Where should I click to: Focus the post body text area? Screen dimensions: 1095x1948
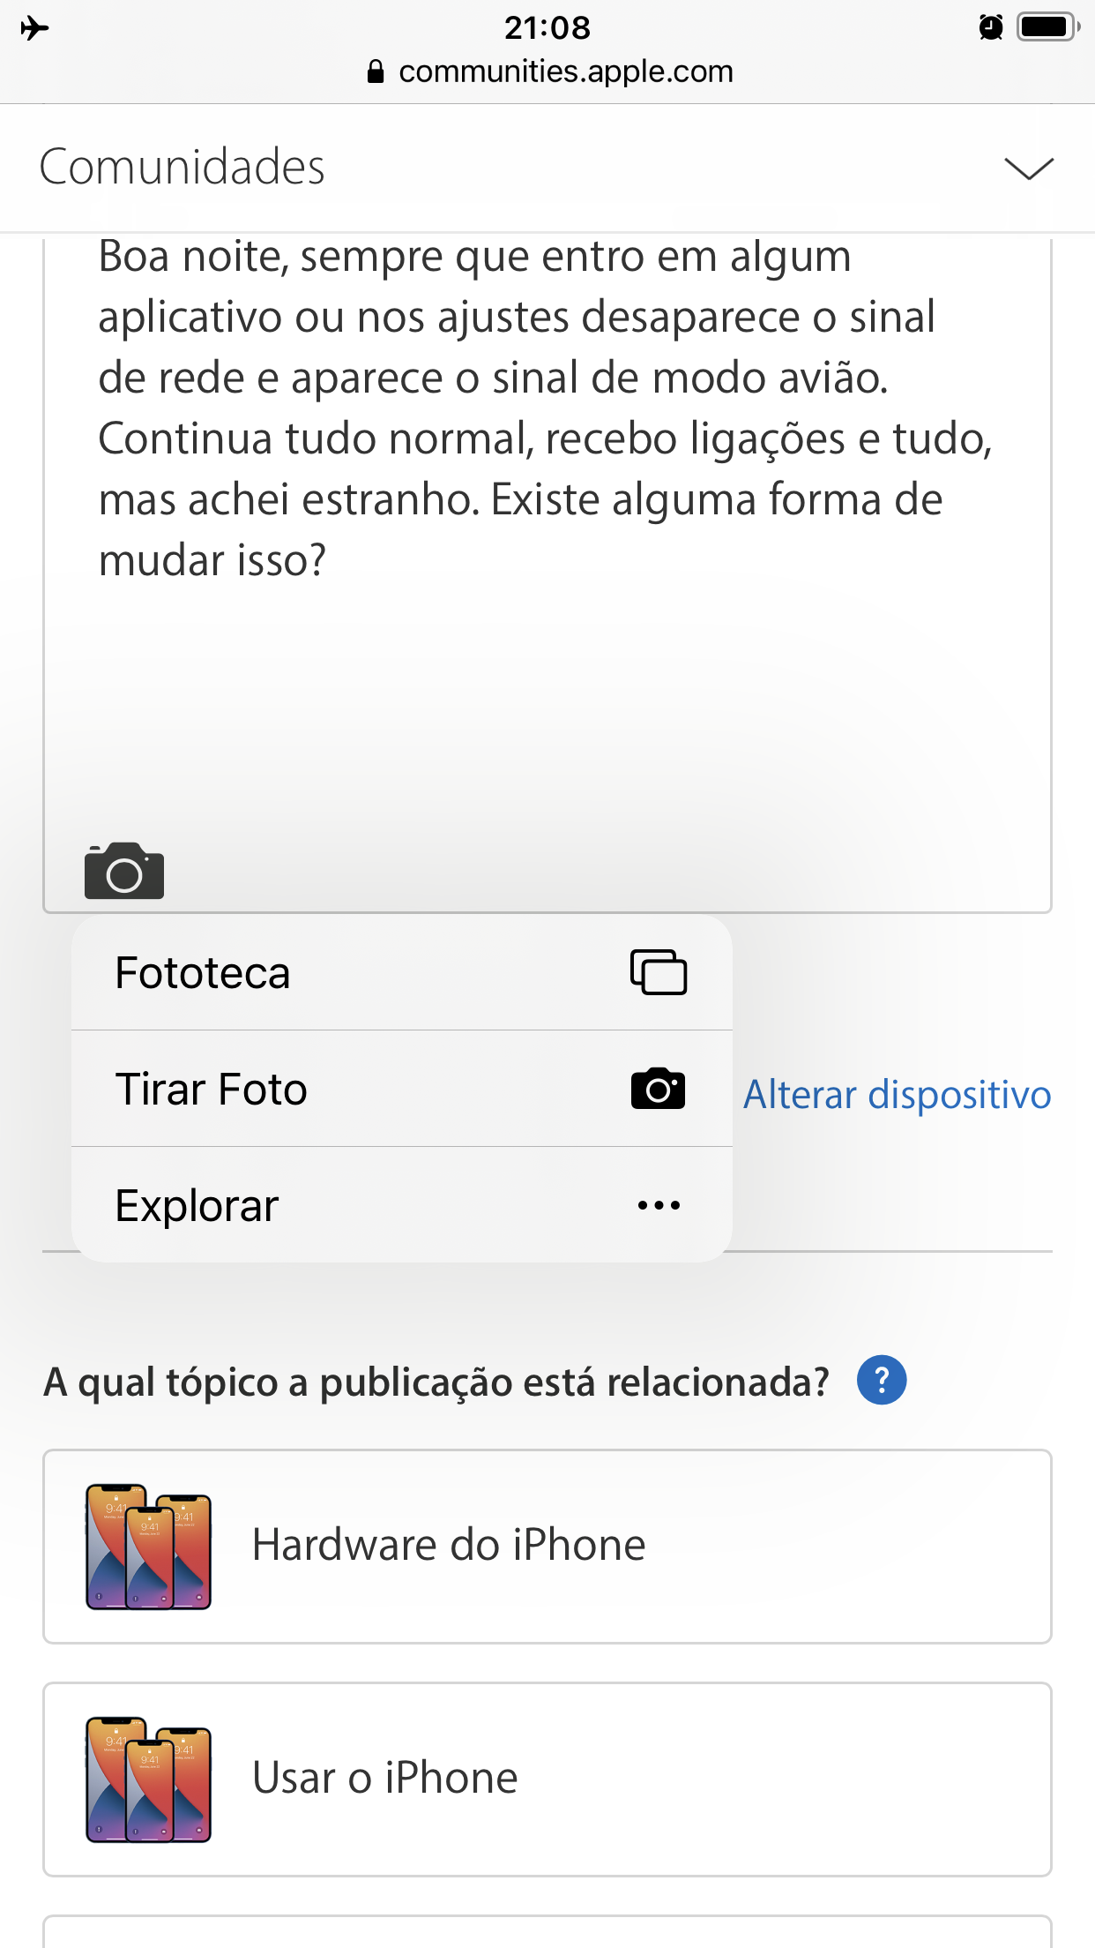[x=547, y=688]
